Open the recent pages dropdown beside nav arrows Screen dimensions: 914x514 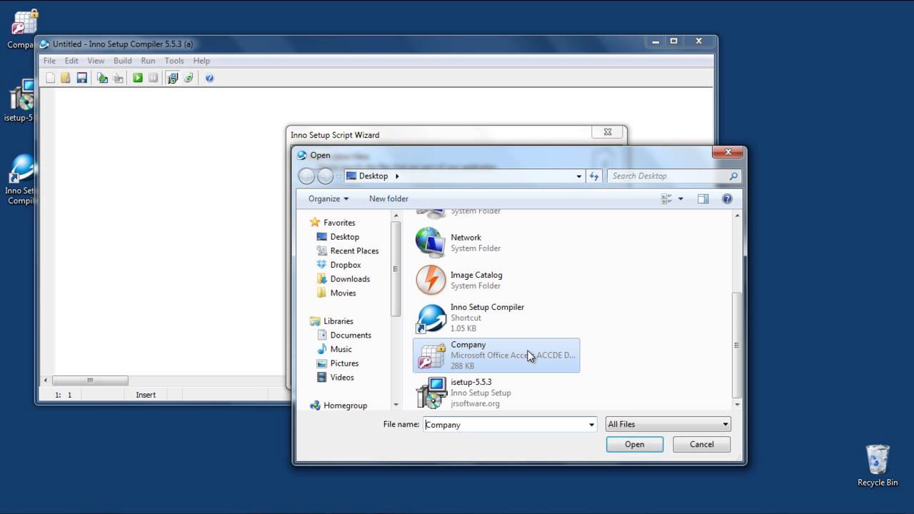coord(338,176)
